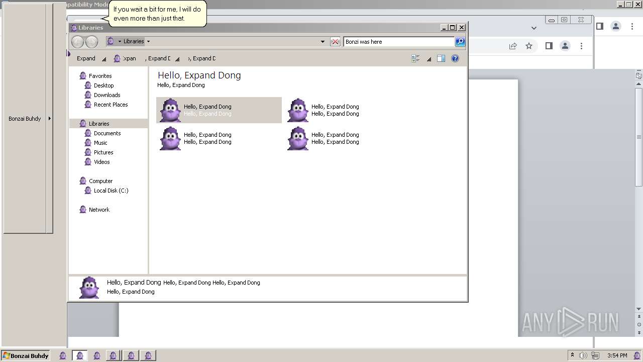Click the Expand button in Explorer toolbar
Viewport: 643px width, 362px height.
pyautogui.click(x=86, y=58)
